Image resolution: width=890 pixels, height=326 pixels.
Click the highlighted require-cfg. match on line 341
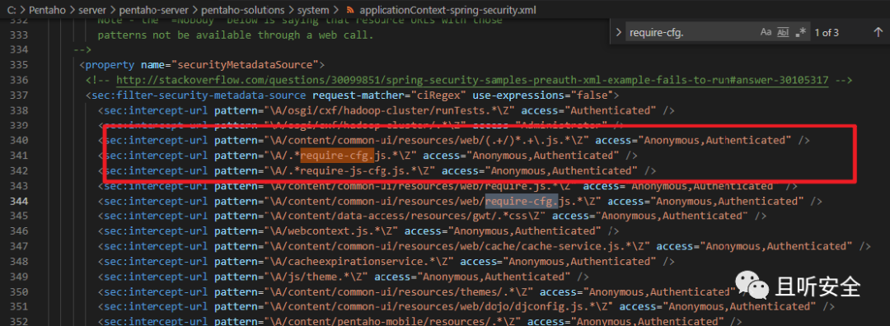click(337, 156)
